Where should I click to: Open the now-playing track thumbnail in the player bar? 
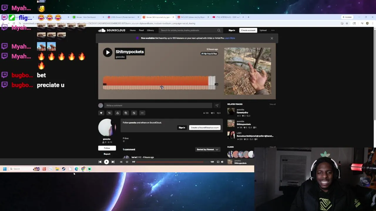230,162
